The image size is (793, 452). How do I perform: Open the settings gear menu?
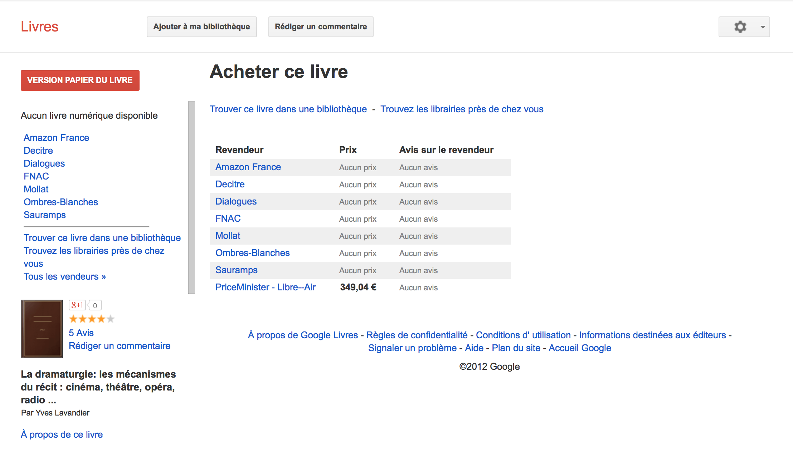point(740,27)
